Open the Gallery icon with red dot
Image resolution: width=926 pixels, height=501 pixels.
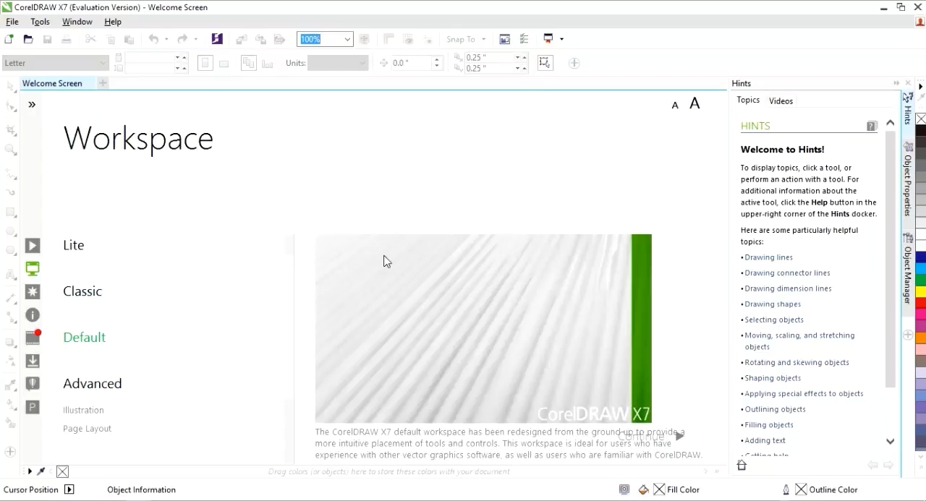pyautogui.click(x=33, y=338)
